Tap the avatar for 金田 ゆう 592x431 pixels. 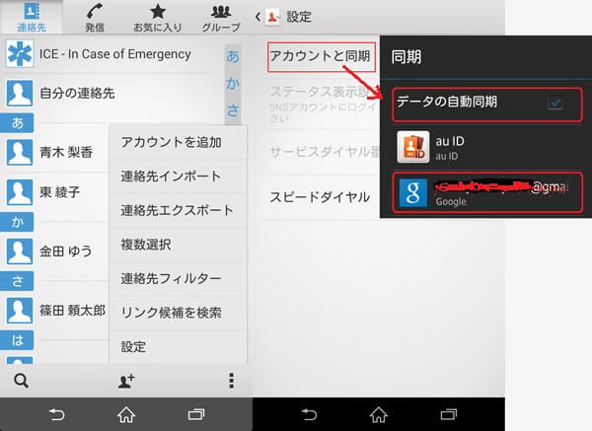(20, 251)
